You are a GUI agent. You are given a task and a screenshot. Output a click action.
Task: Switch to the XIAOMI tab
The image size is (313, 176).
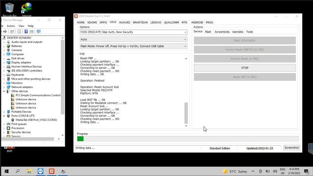(x=92, y=22)
